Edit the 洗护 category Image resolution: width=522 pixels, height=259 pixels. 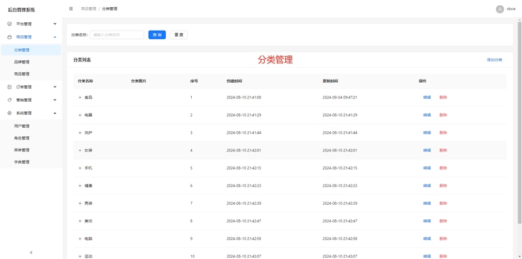(427, 133)
